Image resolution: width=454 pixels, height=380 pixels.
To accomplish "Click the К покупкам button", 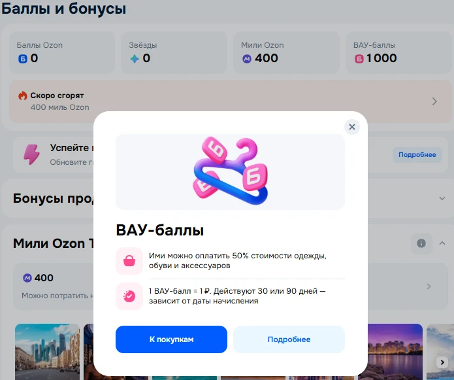I will click(171, 339).
